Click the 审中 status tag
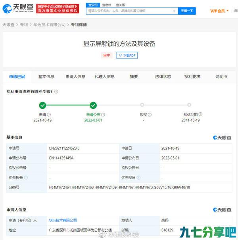238x240 pixels. [107, 56]
